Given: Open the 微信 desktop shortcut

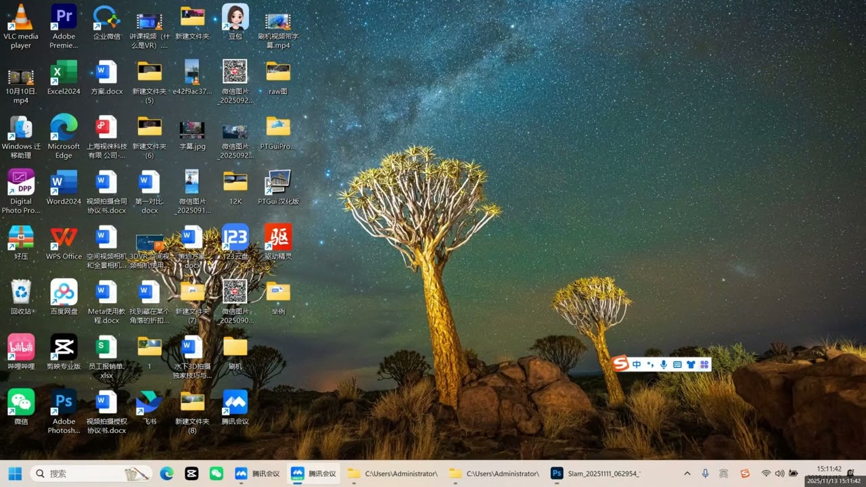Looking at the screenshot, I should click(x=21, y=407).
